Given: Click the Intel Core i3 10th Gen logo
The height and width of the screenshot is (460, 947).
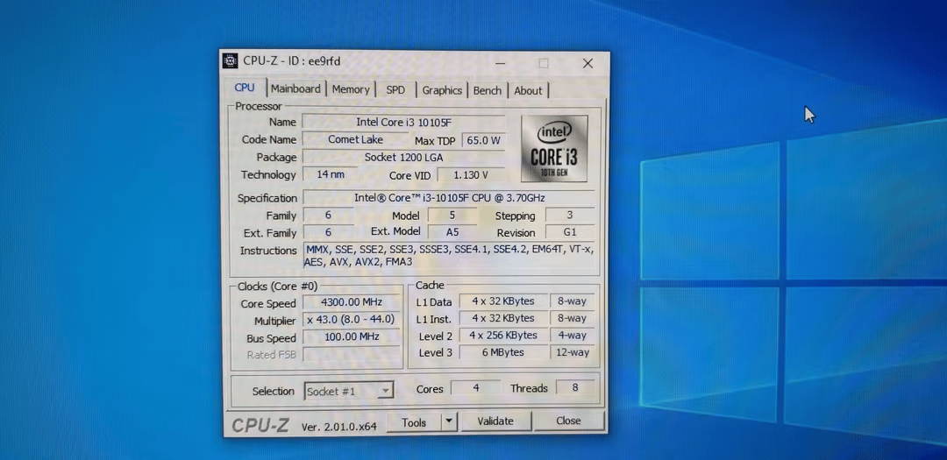Looking at the screenshot, I should pos(554,148).
